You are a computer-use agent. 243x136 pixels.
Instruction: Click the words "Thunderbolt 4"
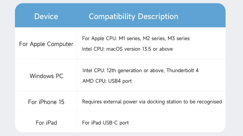click(182, 70)
